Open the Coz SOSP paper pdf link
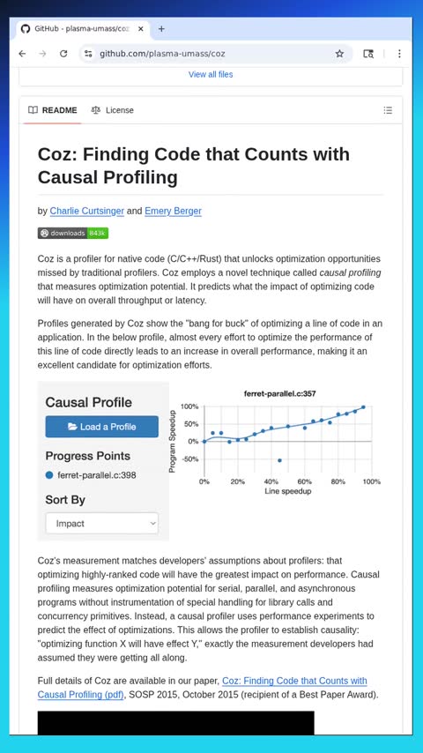The image size is (423, 753). point(202,688)
